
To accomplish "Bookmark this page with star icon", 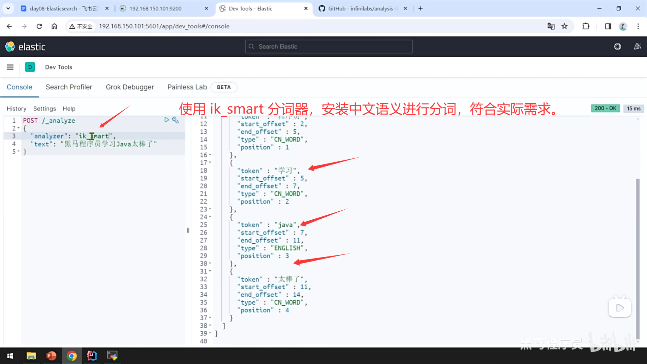I will pos(565,26).
